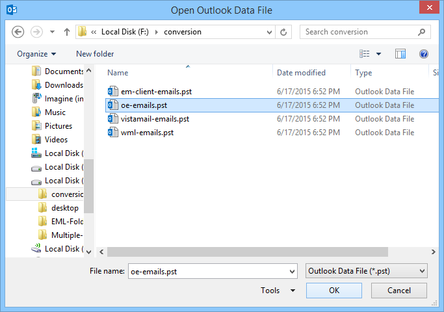Select the EML-Fold folder in tree
This screenshot has height=312, width=444.
tap(60, 222)
